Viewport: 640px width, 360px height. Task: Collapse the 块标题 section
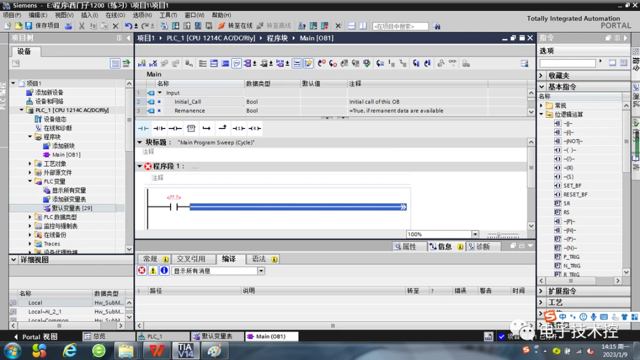tap(140, 142)
